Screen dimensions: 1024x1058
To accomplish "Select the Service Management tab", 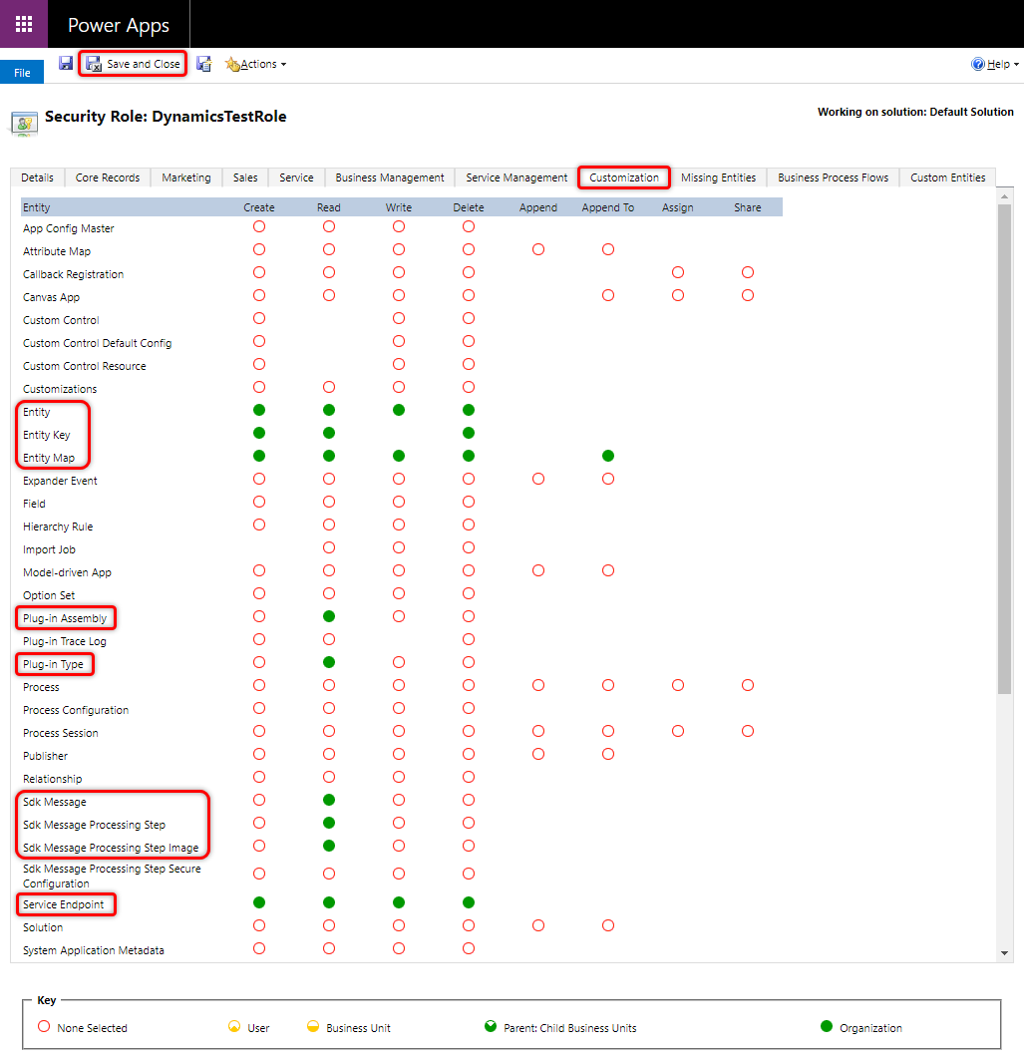I will coord(516,177).
